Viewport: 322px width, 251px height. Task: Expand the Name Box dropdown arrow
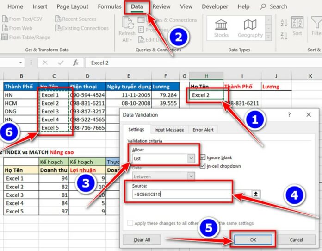[x=20, y=63]
